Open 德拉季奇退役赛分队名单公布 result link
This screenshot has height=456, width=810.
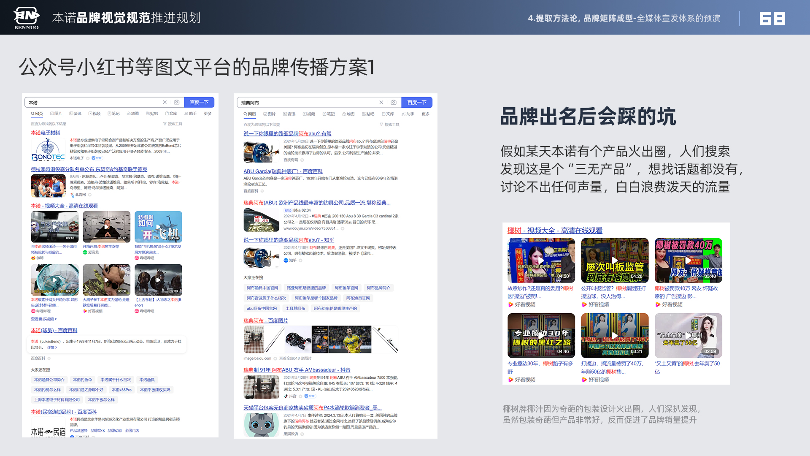(89, 169)
